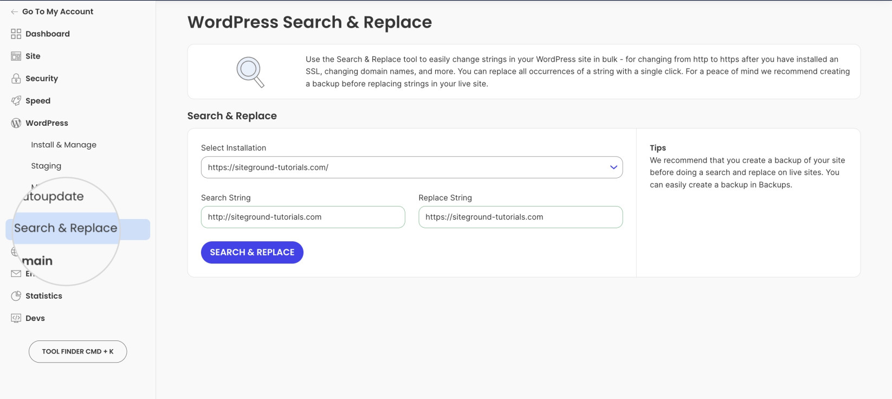Click the 'Select Installation' label

click(234, 148)
